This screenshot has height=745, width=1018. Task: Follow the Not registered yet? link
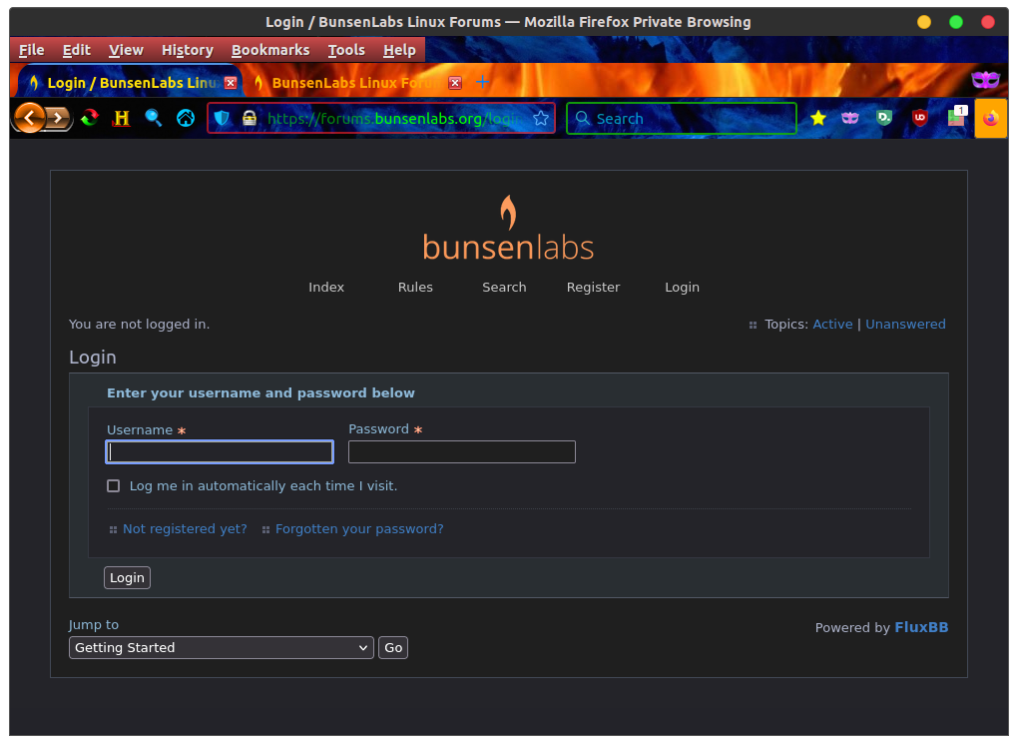[185, 528]
